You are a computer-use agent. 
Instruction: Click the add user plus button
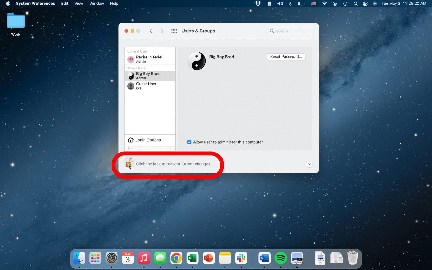[x=128, y=148]
